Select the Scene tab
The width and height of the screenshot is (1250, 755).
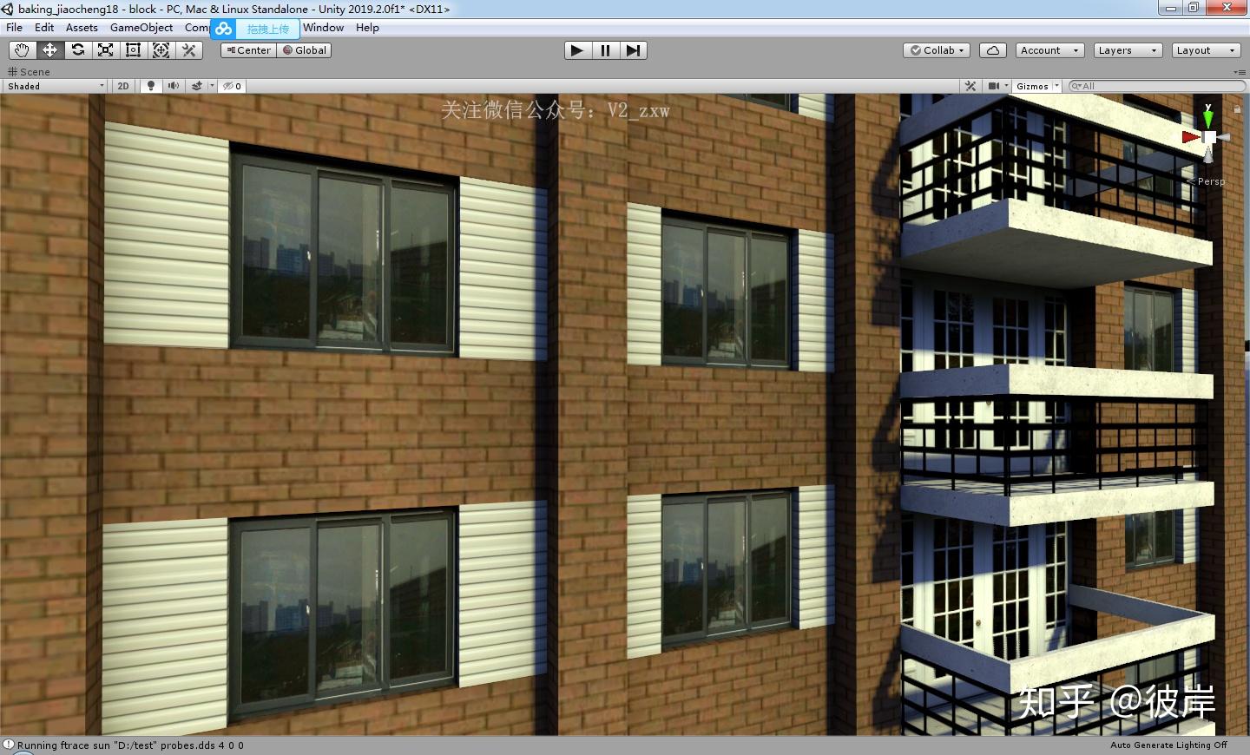coord(29,72)
